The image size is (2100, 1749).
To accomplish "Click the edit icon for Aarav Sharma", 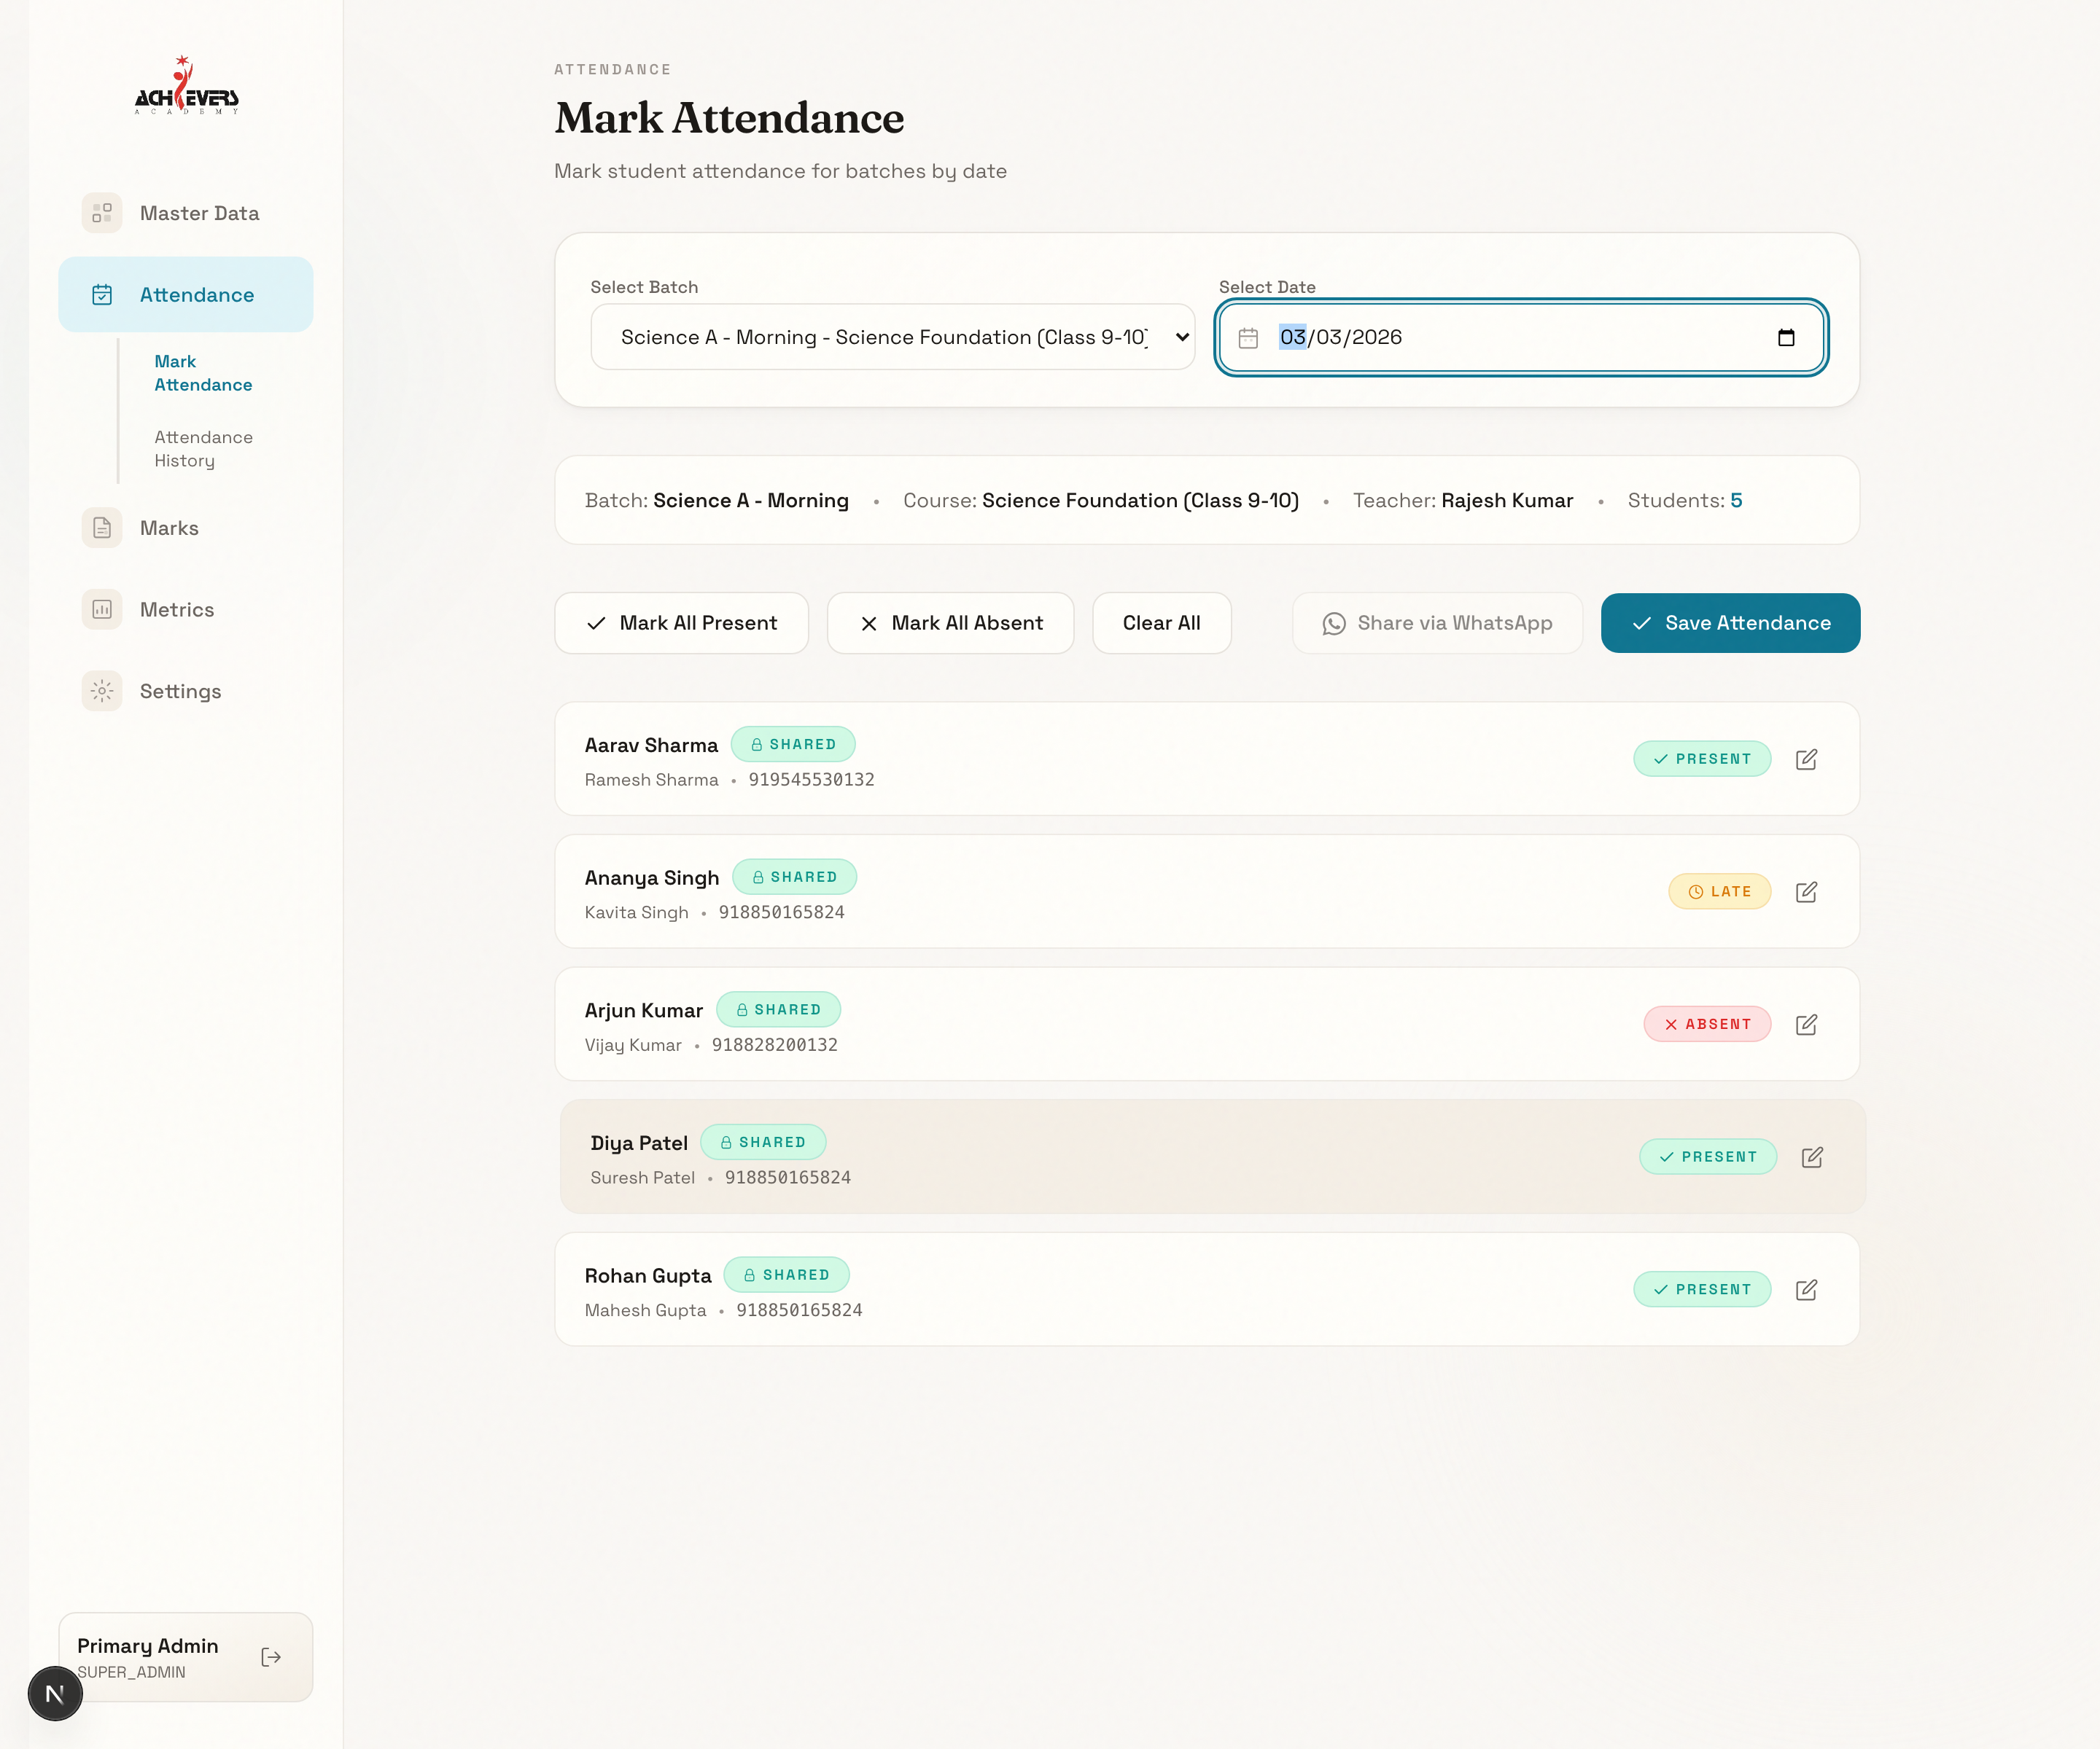I will (1806, 759).
